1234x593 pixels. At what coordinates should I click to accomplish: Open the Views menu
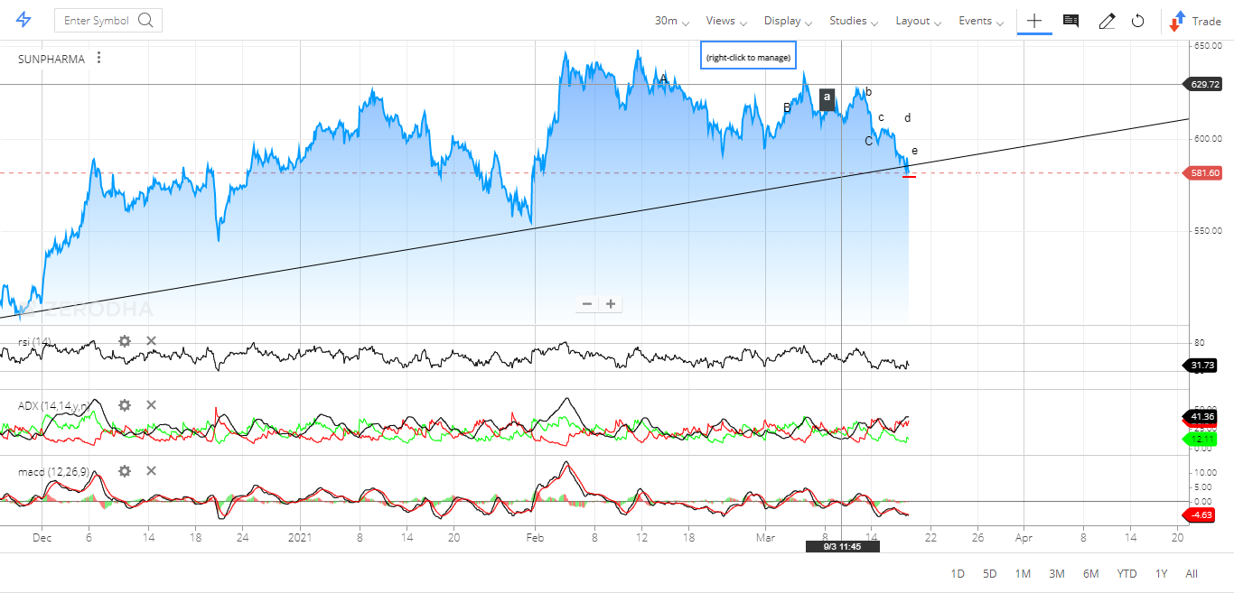coord(726,21)
